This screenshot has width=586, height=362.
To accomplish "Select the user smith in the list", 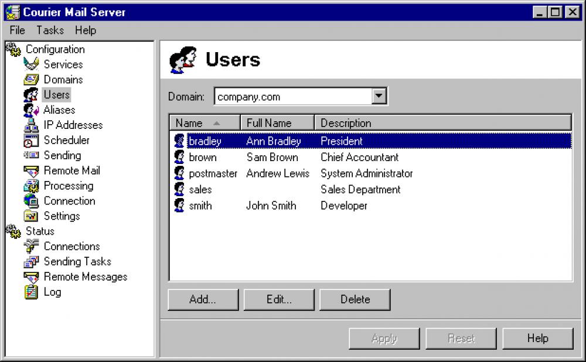I will (x=202, y=206).
